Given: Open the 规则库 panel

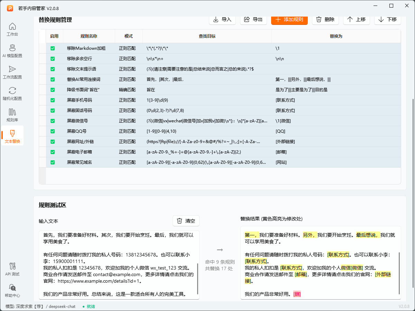Looking at the screenshot, I should pos(12,114).
